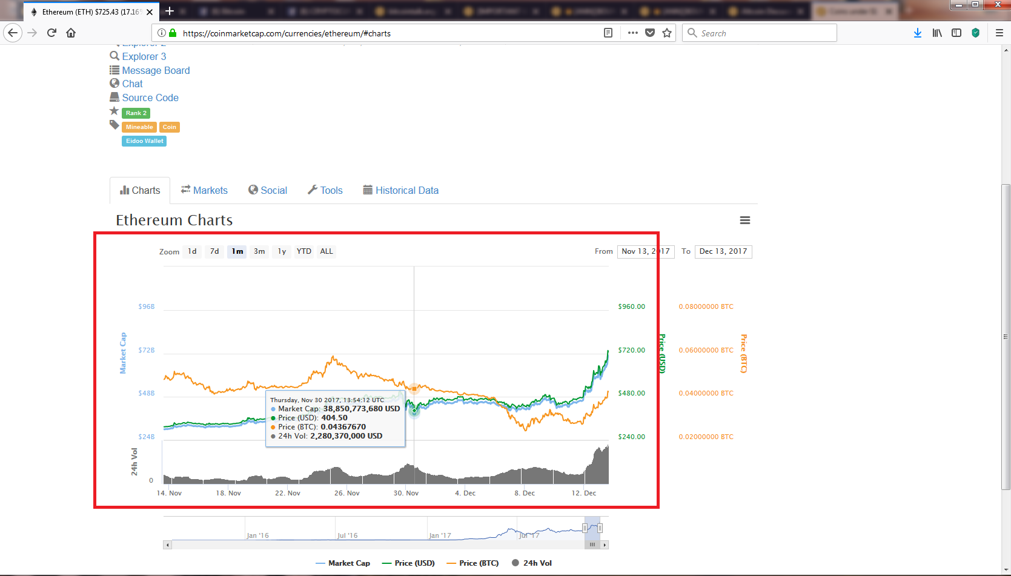Click the Rank 2 green badge
The height and width of the screenshot is (576, 1011).
point(136,113)
